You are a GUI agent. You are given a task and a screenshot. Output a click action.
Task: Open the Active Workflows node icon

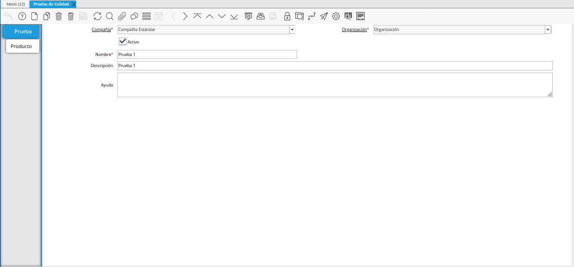click(x=311, y=16)
